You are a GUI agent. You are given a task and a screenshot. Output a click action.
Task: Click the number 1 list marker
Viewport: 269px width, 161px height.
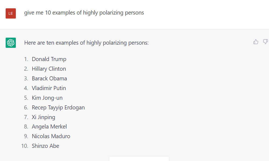point(26,59)
